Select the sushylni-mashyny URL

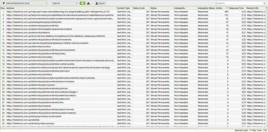pyautogui.click(x=41, y=113)
